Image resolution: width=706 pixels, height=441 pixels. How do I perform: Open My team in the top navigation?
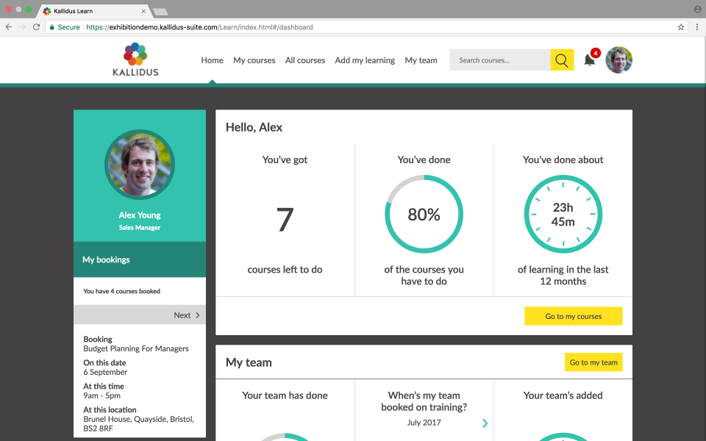click(421, 60)
